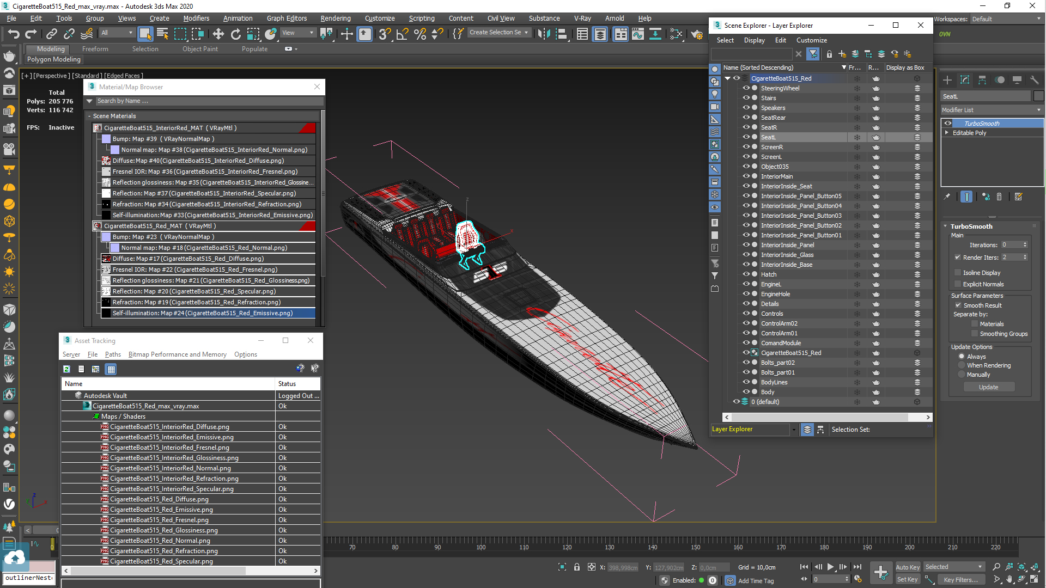Toggle the Smooth Result checkbox
Viewport: 1046px width, 588px height.
point(958,305)
